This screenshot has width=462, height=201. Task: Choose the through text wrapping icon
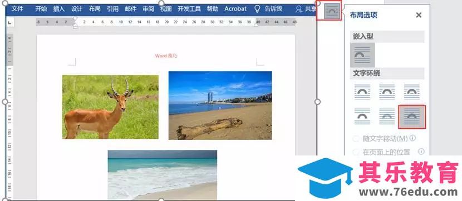coord(411,92)
